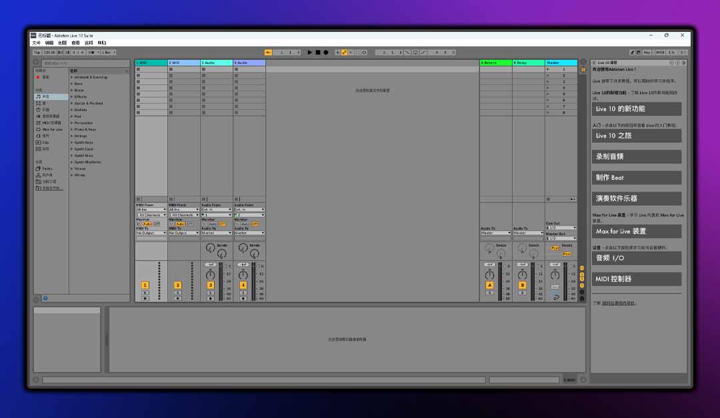
Task: Open the Options menu, fifth in menu bar
Action: (x=89, y=43)
